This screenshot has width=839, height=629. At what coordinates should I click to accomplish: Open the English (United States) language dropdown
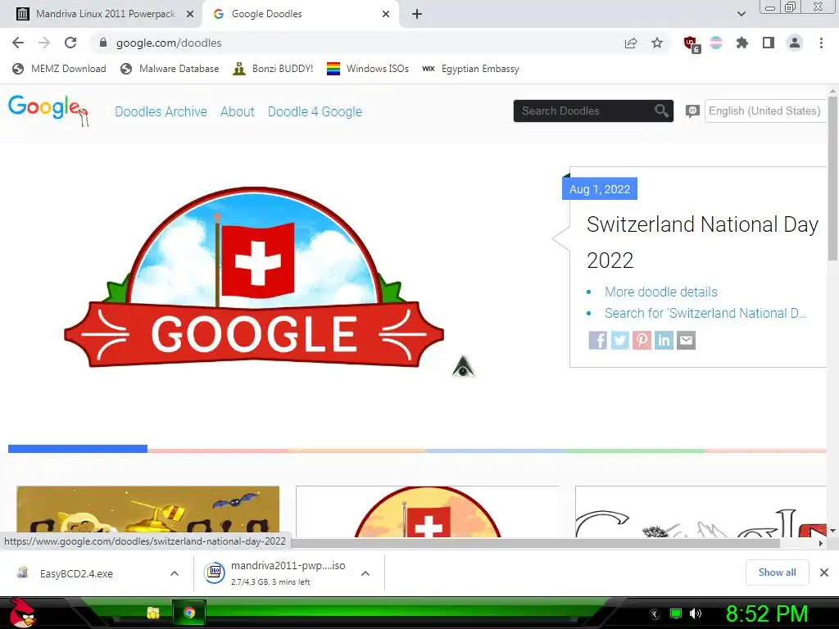tap(766, 111)
